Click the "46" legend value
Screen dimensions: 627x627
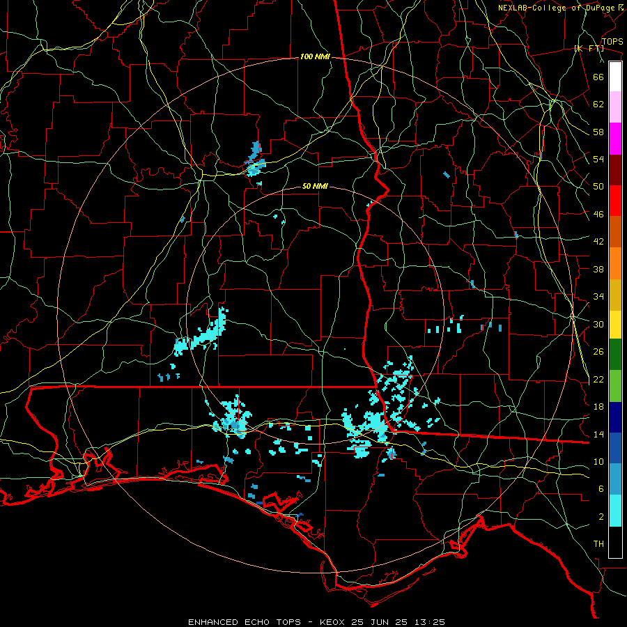pos(598,215)
